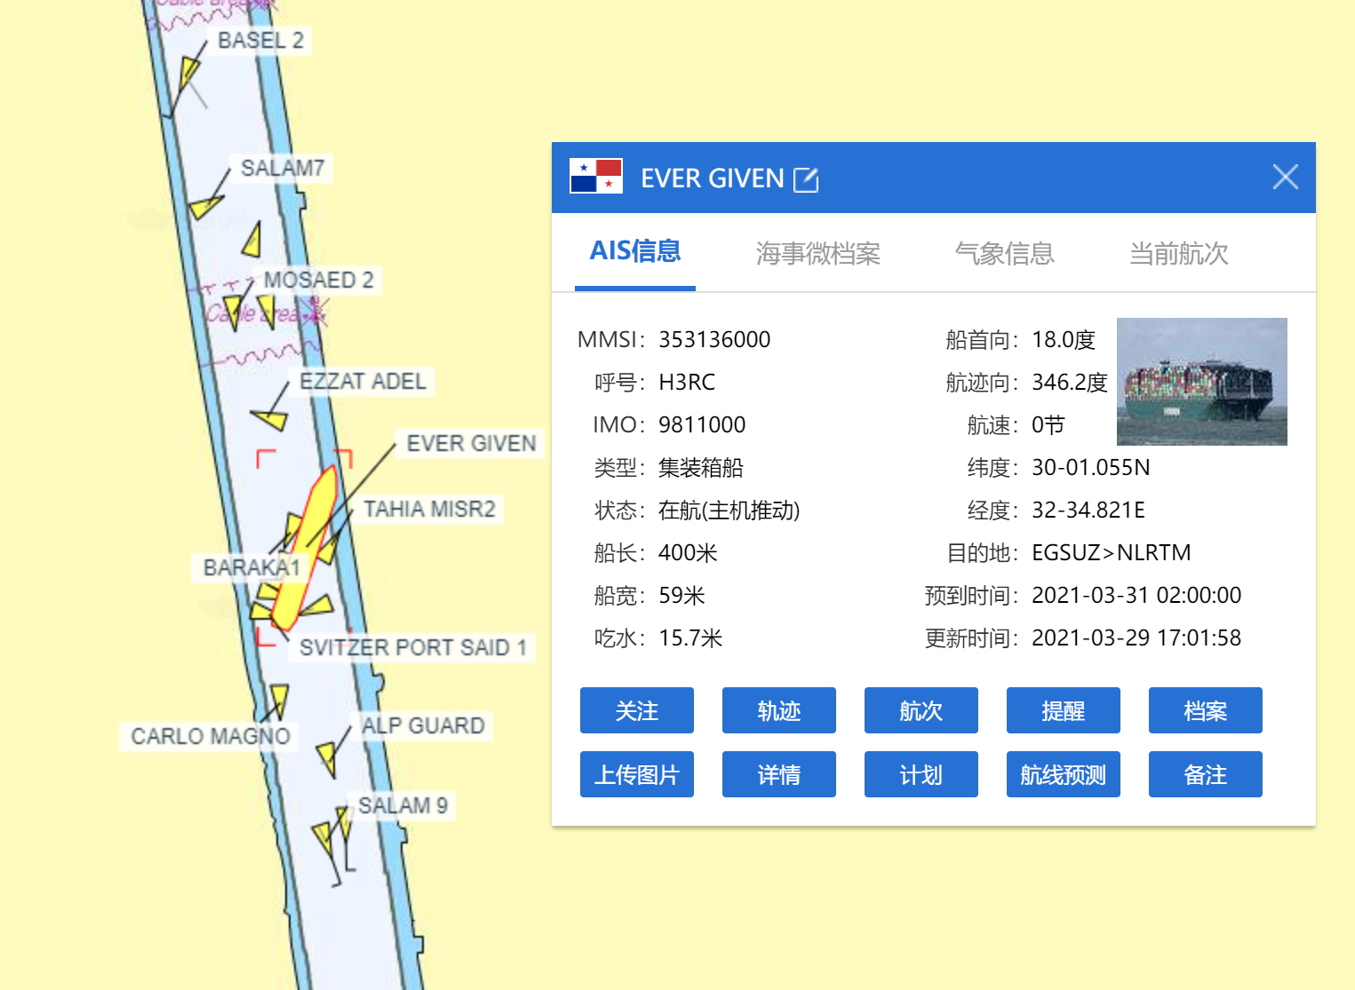This screenshot has width=1355, height=990.
Task: Select the AIS信息 tab
Action: (x=634, y=252)
